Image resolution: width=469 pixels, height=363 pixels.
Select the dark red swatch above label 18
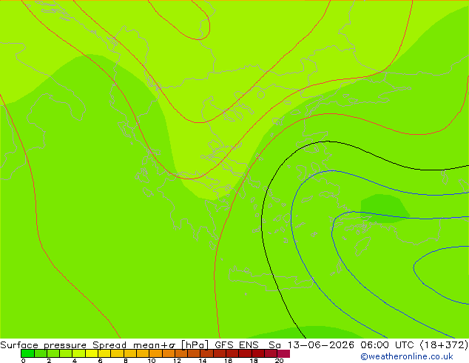point(258,353)
